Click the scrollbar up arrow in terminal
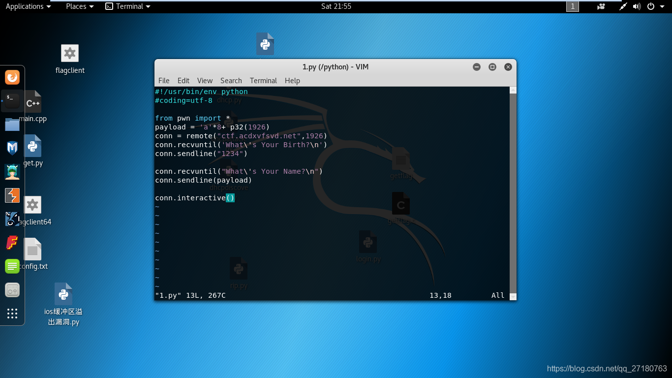 click(x=513, y=90)
